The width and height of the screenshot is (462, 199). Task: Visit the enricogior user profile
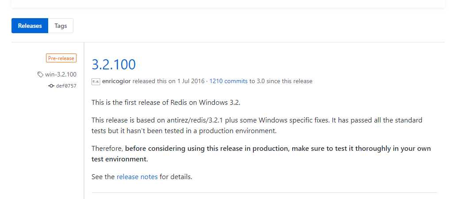tap(116, 81)
